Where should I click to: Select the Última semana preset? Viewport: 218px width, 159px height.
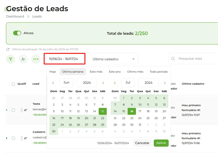coord(73,72)
